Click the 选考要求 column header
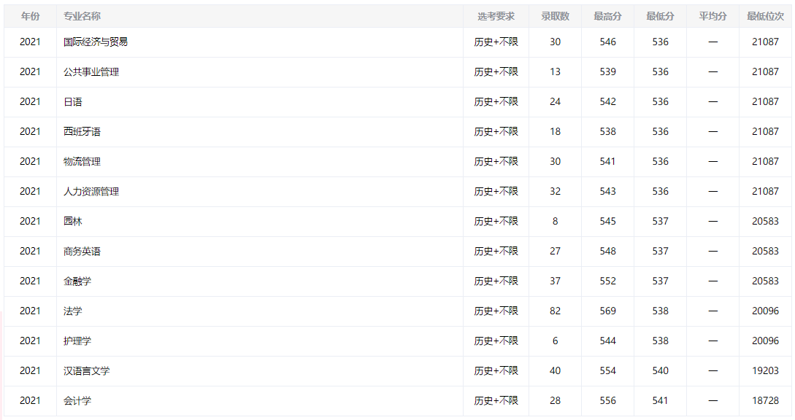Screen dimensions: 795x420 pos(496,16)
